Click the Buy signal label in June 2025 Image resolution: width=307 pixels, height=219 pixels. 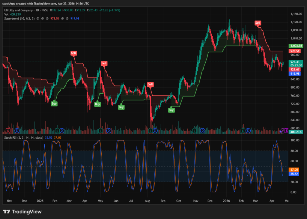(121, 107)
